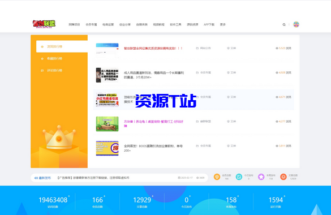
Task: Expand the 更多 menu in navigation
Action: point(223,25)
